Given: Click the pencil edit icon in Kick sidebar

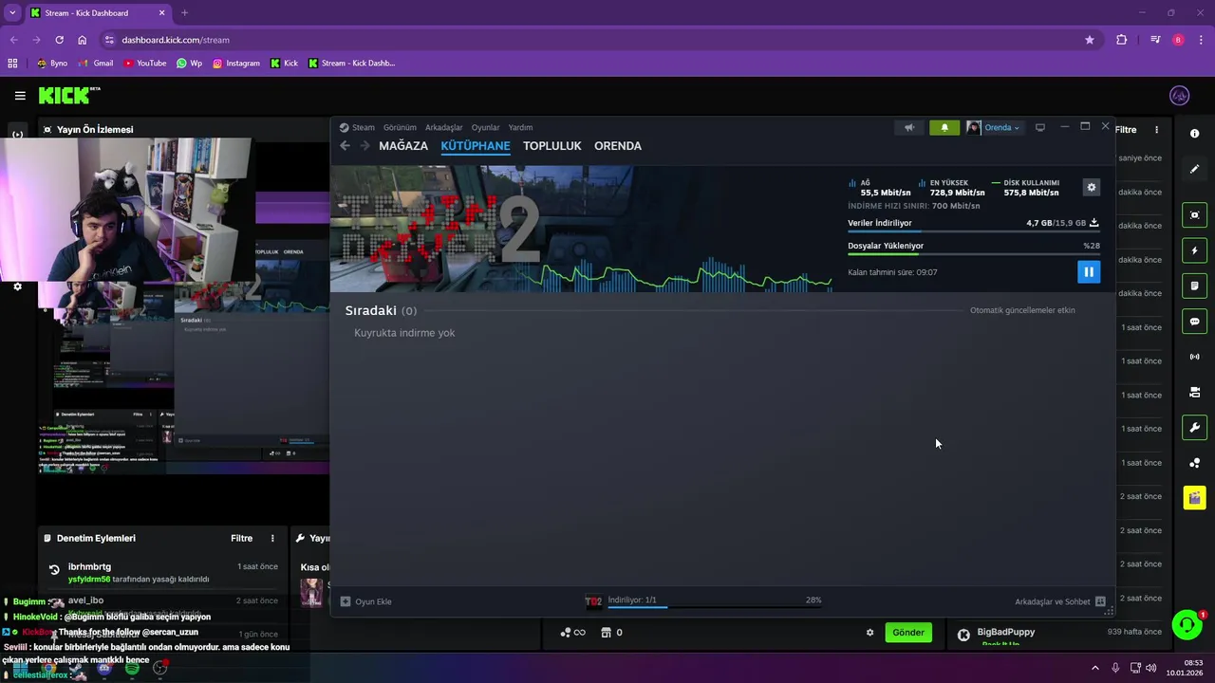Looking at the screenshot, I should 1195,169.
